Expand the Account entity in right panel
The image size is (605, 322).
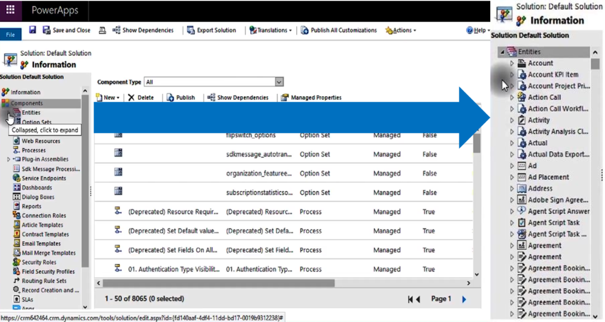(x=512, y=63)
